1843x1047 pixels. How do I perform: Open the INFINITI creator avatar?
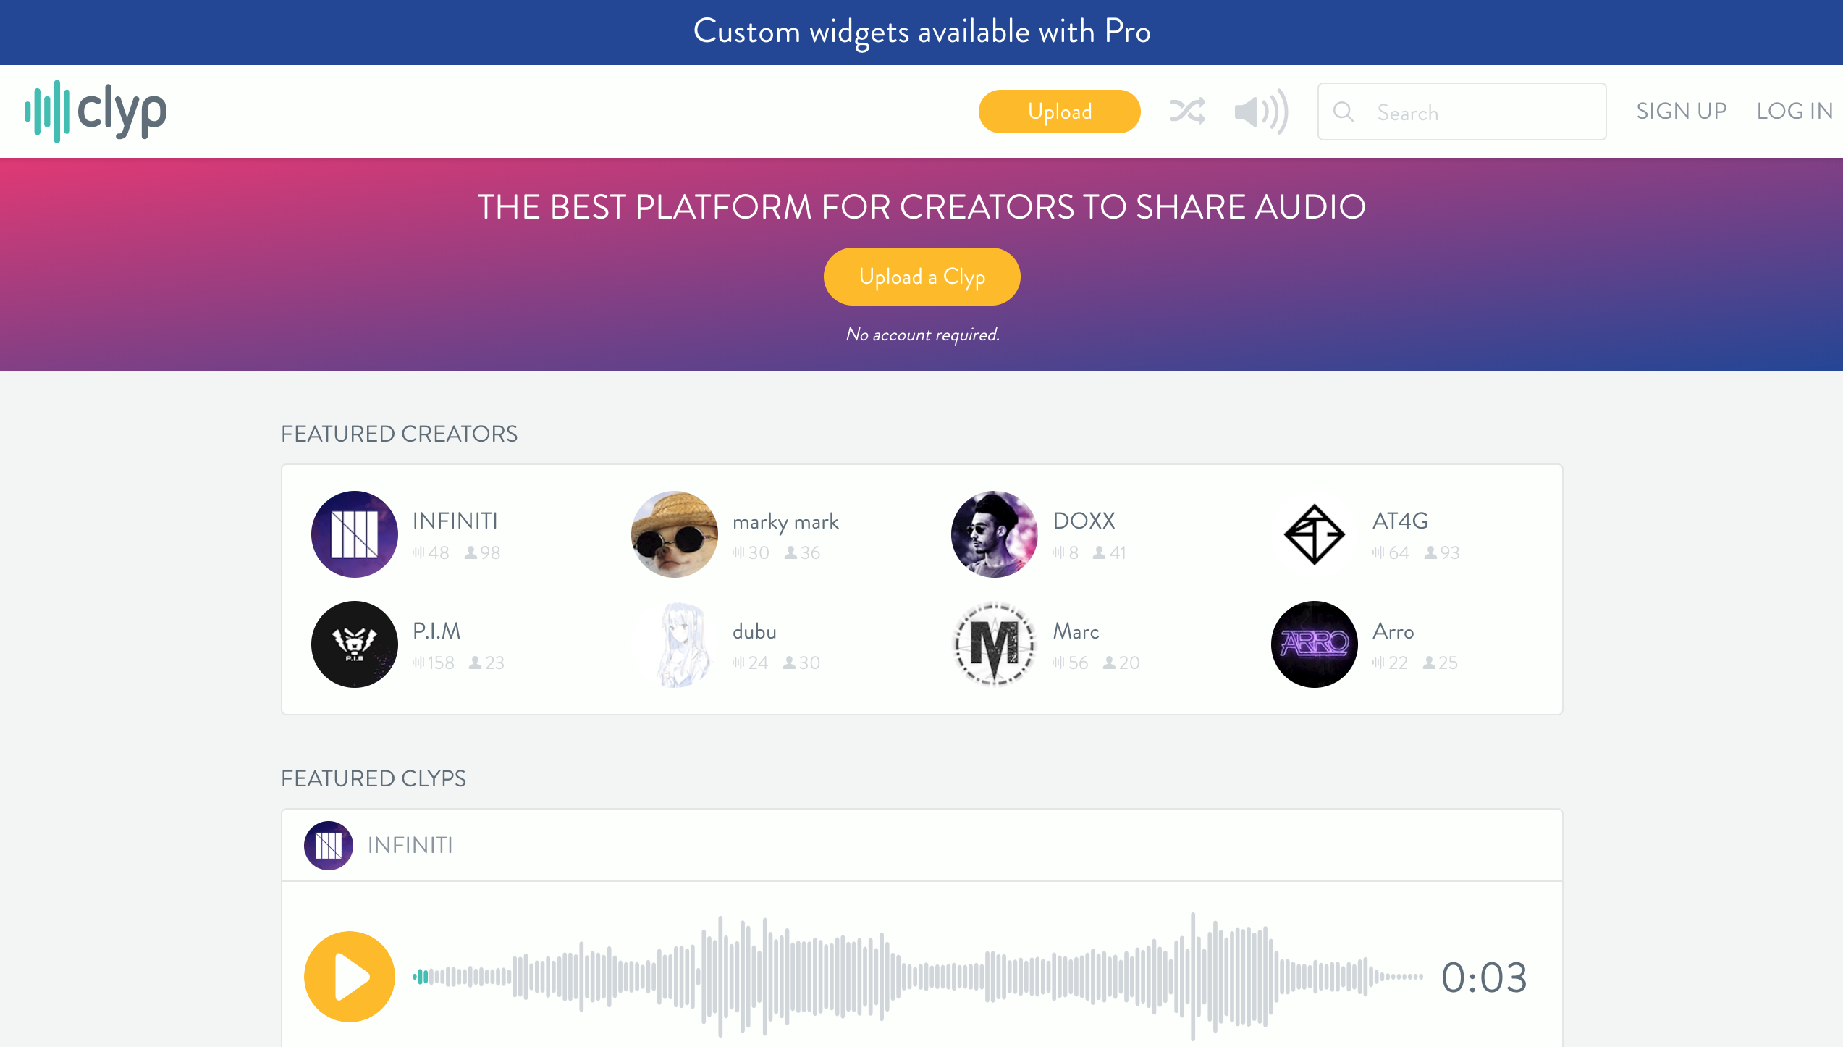coord(354,534)
